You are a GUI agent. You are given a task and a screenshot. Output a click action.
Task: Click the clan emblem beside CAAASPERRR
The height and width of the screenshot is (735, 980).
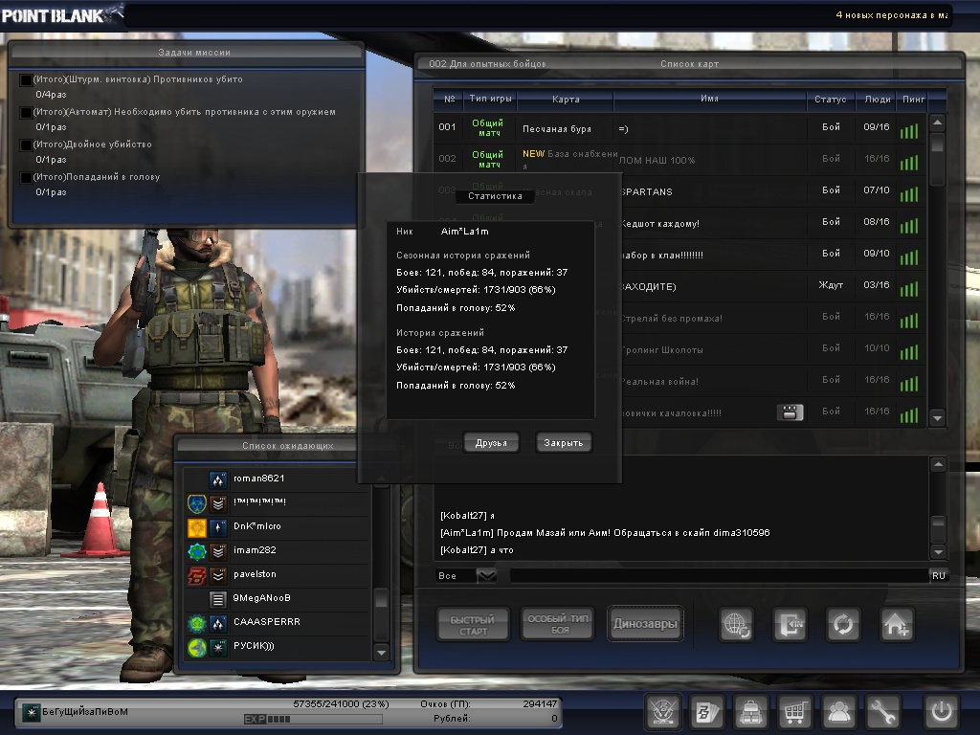click(197, 623)
